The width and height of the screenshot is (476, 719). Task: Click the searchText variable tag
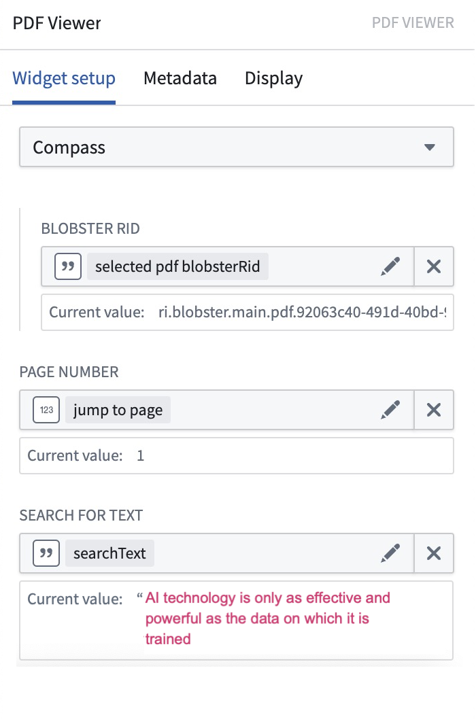109,553
